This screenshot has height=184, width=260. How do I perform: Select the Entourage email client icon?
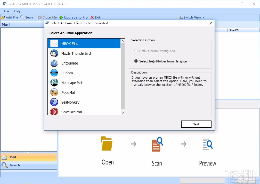[54, 63]
